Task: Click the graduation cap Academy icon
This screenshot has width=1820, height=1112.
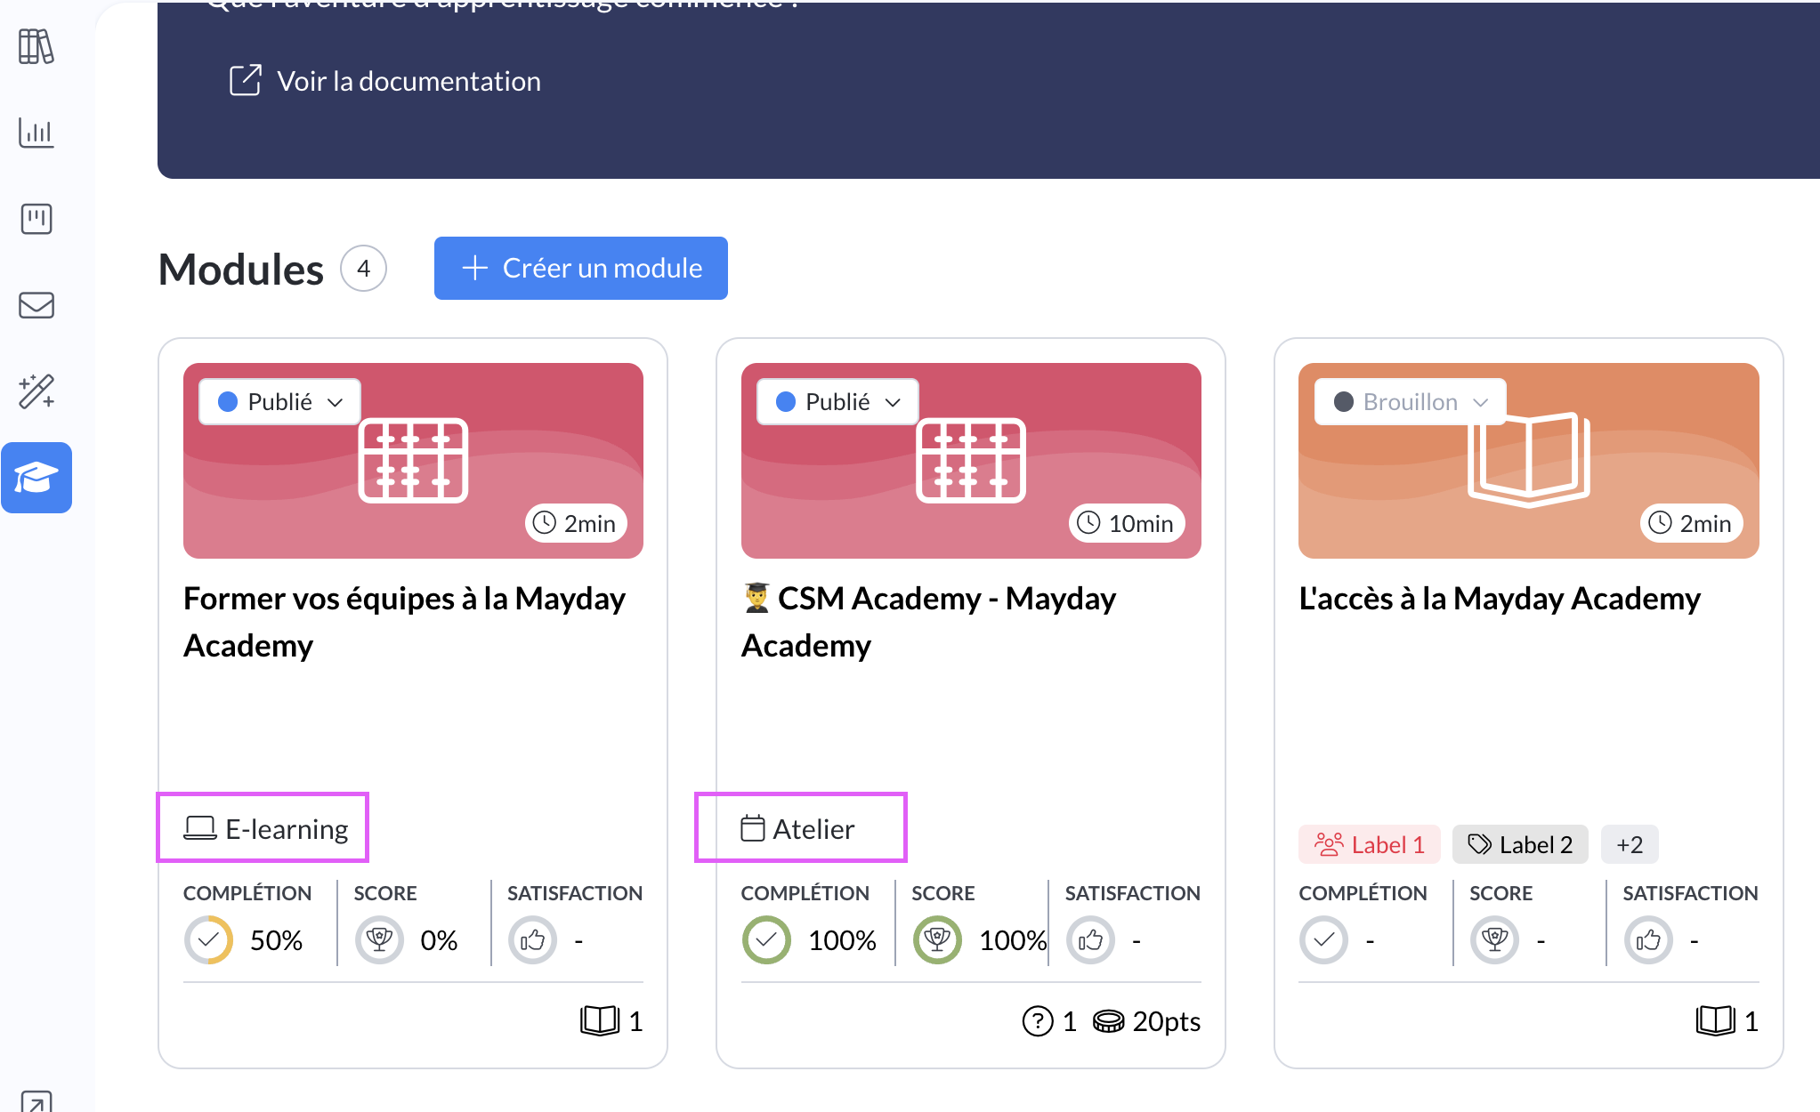Action: [x=36, y=478]
